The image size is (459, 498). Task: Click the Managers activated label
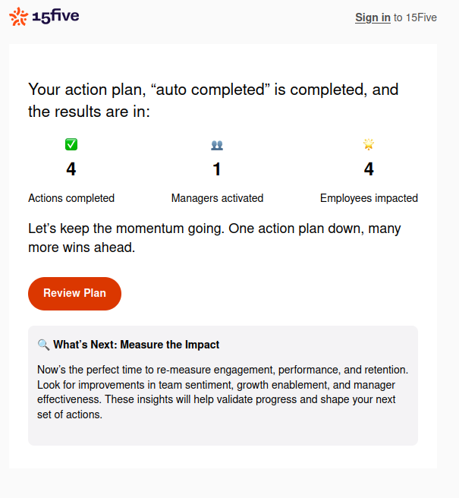click(x=217, y=198)
